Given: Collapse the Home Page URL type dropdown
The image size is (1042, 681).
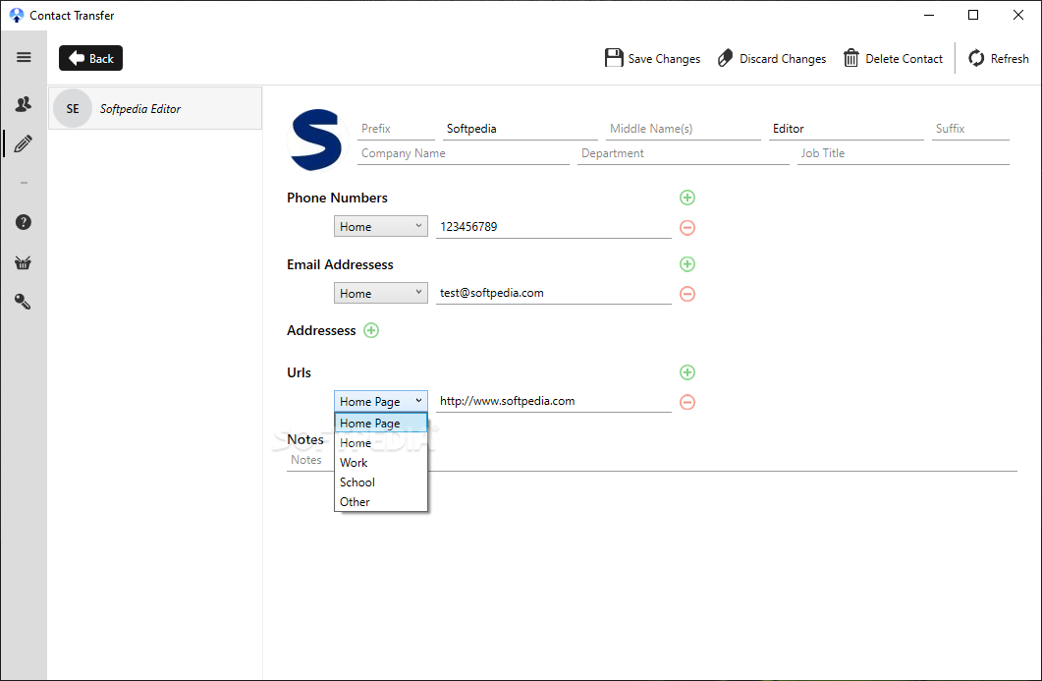Looking at the screenshot, I should click(x=381, y=401).
